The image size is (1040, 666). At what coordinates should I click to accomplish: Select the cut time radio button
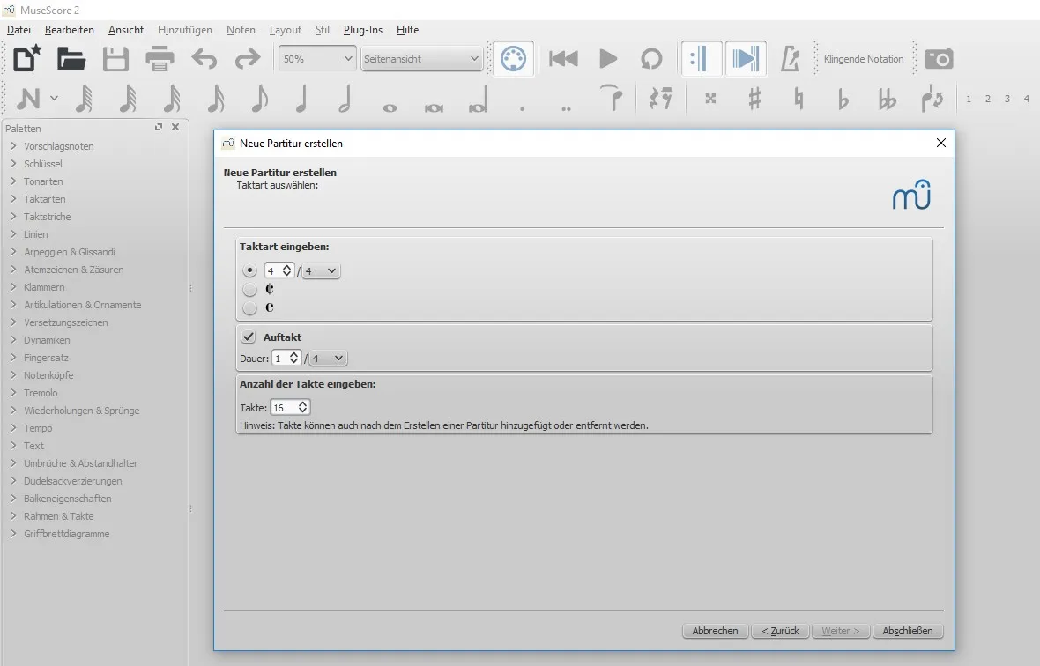(249, 289)
